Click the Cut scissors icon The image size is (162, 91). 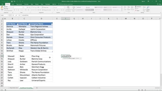[x=5, y=7]
